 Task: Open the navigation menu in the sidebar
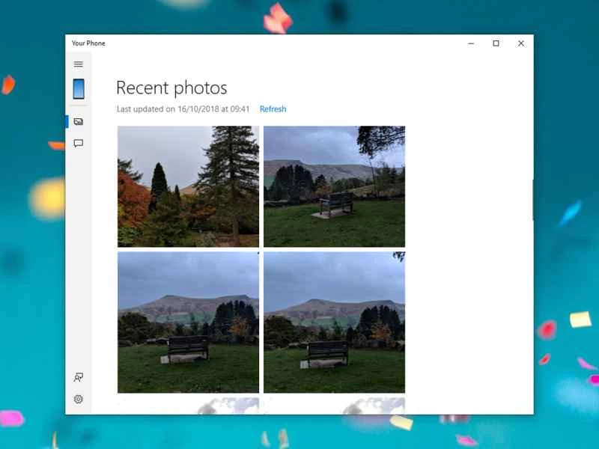coord(78,64)
